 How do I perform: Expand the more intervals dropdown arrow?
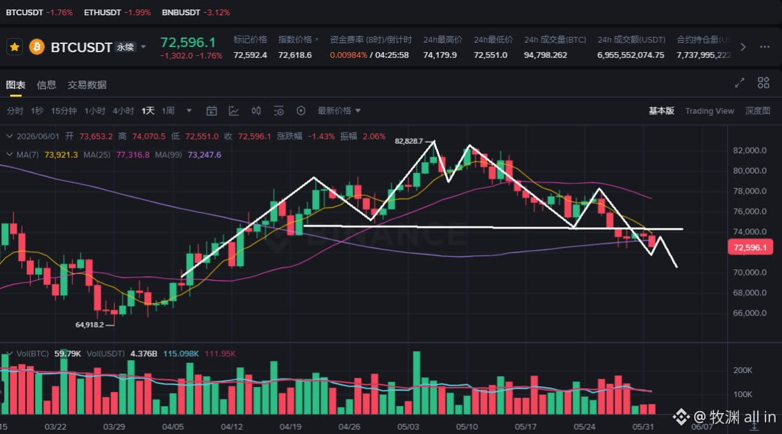[x=189, y=111]
